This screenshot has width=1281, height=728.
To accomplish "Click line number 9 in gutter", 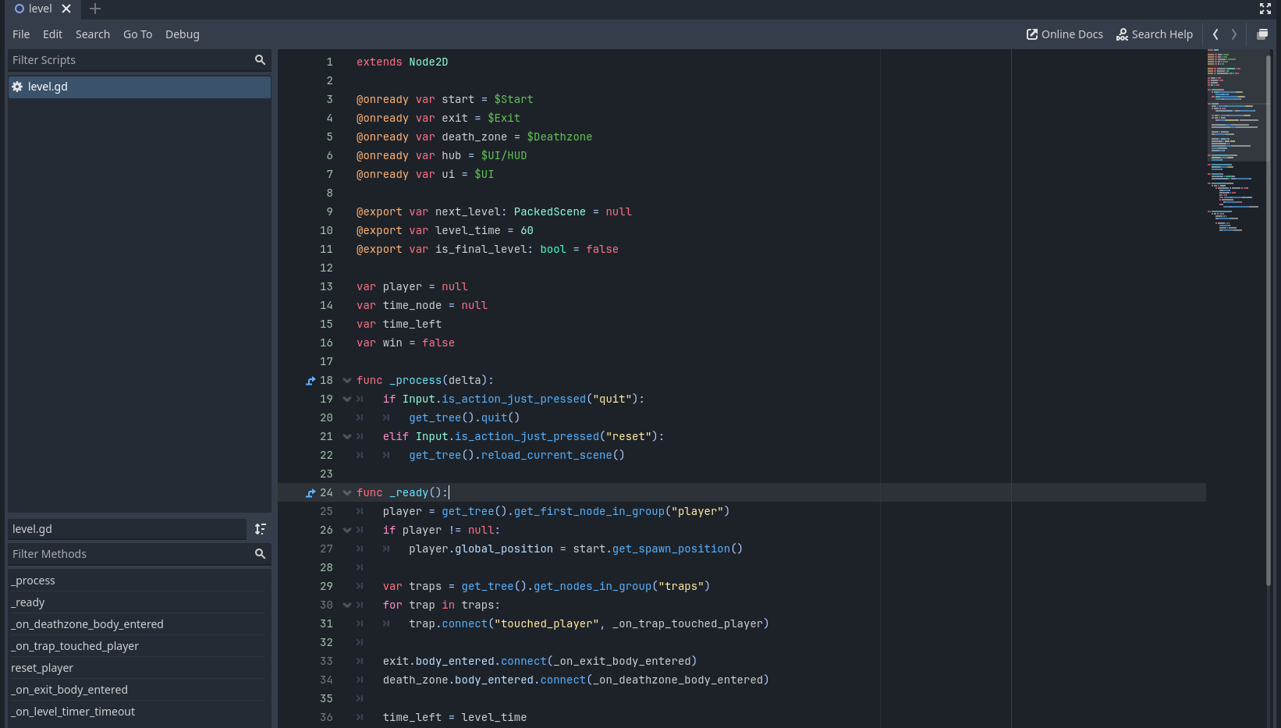I will pos(329,212).
